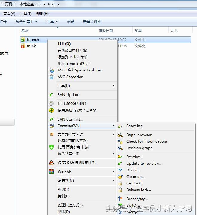The height and width of the screenshot is (215, 197).
Task: Click the Clean up broom icon
Action: [120, 177]
